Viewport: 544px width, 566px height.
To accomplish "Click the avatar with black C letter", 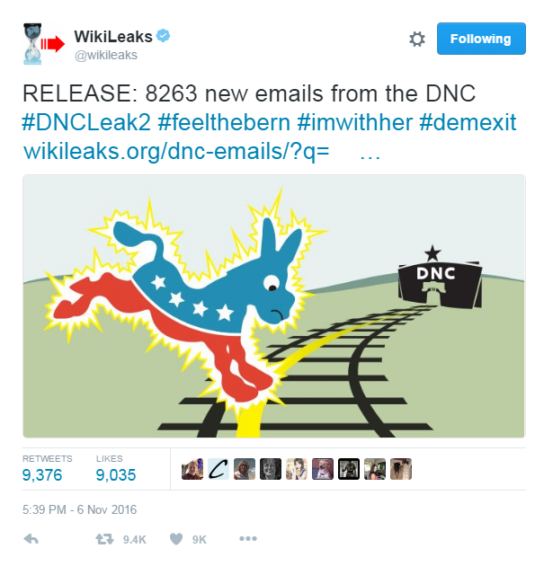I will pyautogui.click(x=218, y=469).
